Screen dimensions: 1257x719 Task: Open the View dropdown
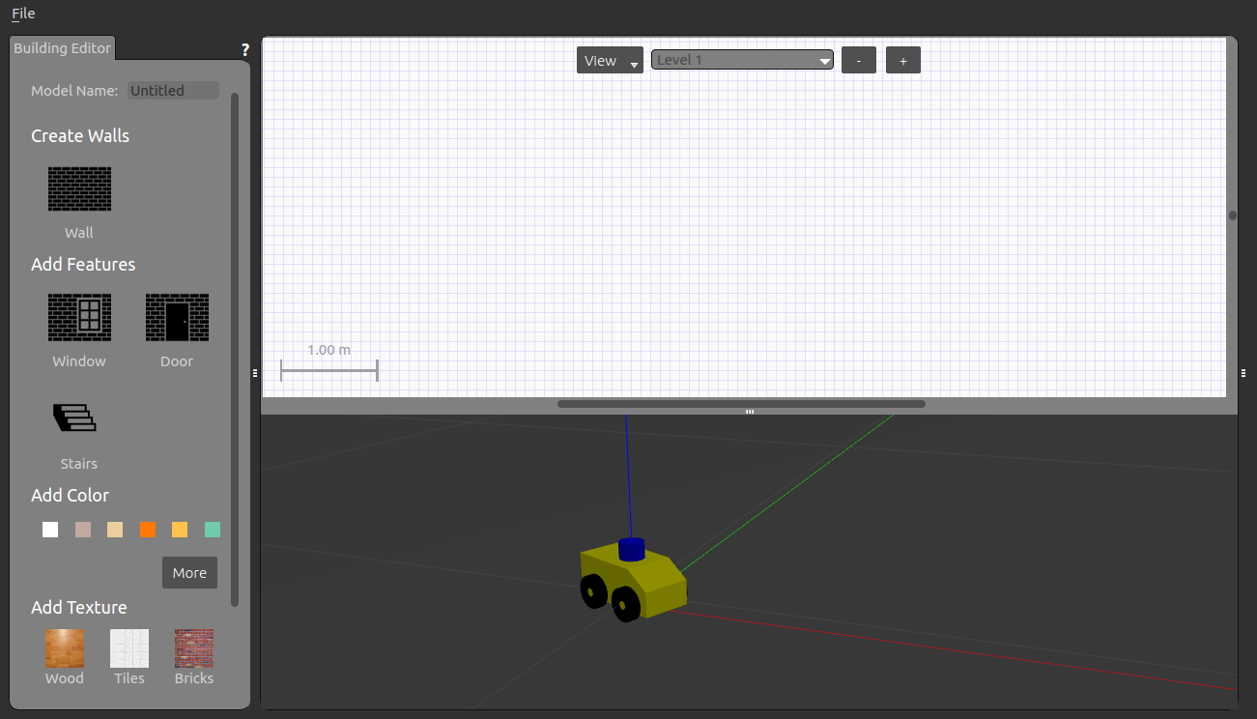(610, 60)
